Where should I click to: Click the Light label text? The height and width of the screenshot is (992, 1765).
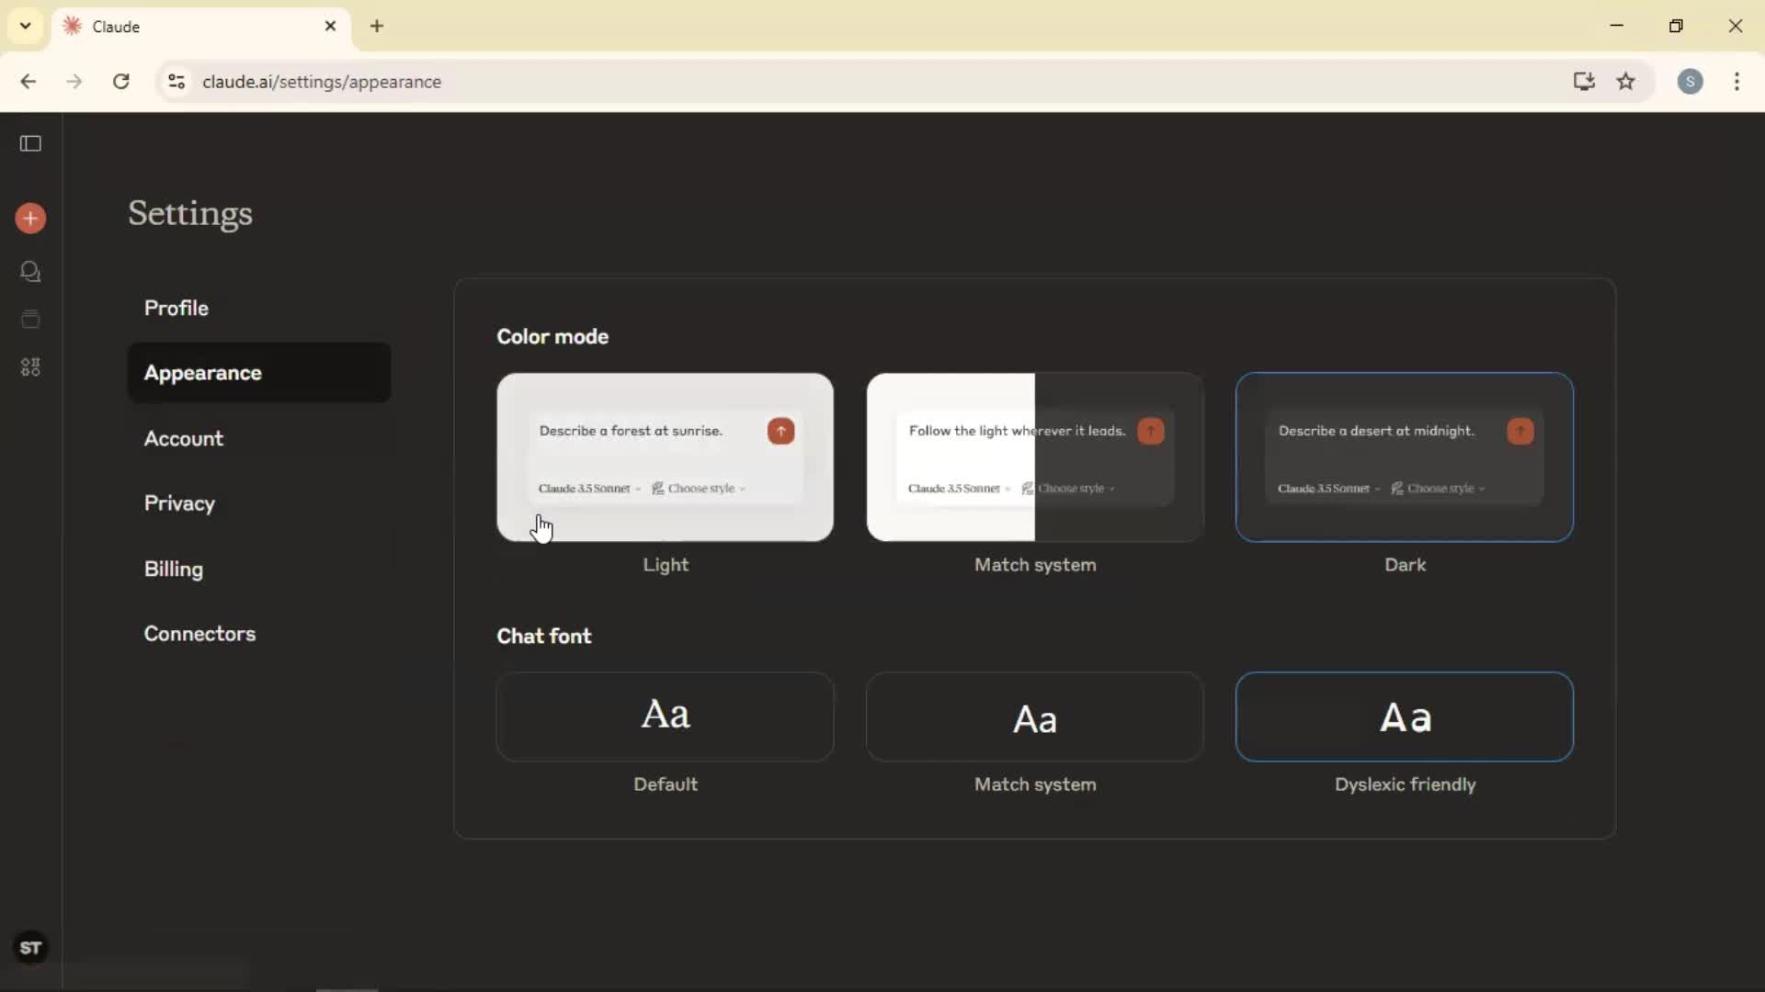click(x=666, y=565)
